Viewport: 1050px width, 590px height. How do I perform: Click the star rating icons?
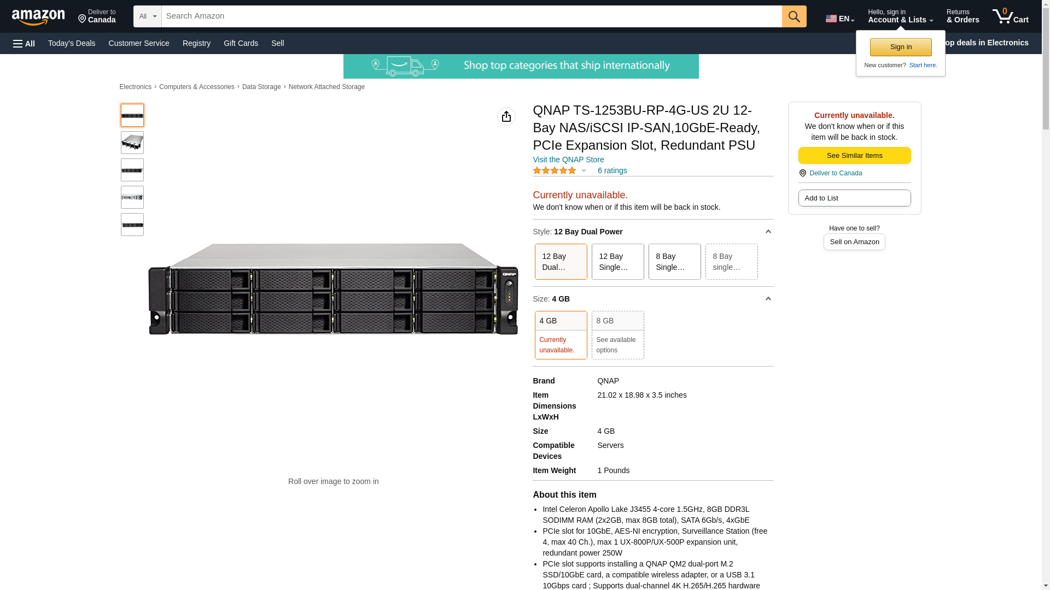[554, 170]
